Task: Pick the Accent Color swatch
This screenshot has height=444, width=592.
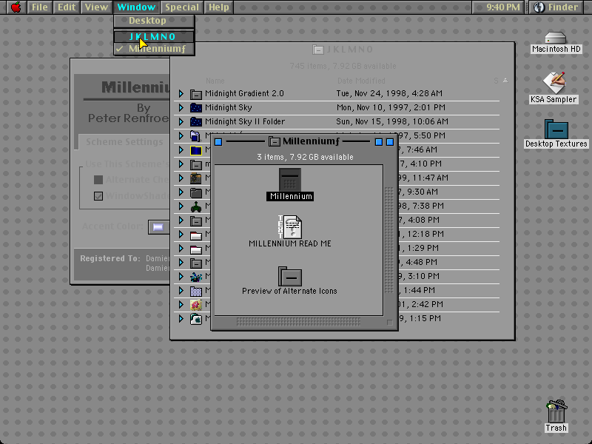Action: 158,227
